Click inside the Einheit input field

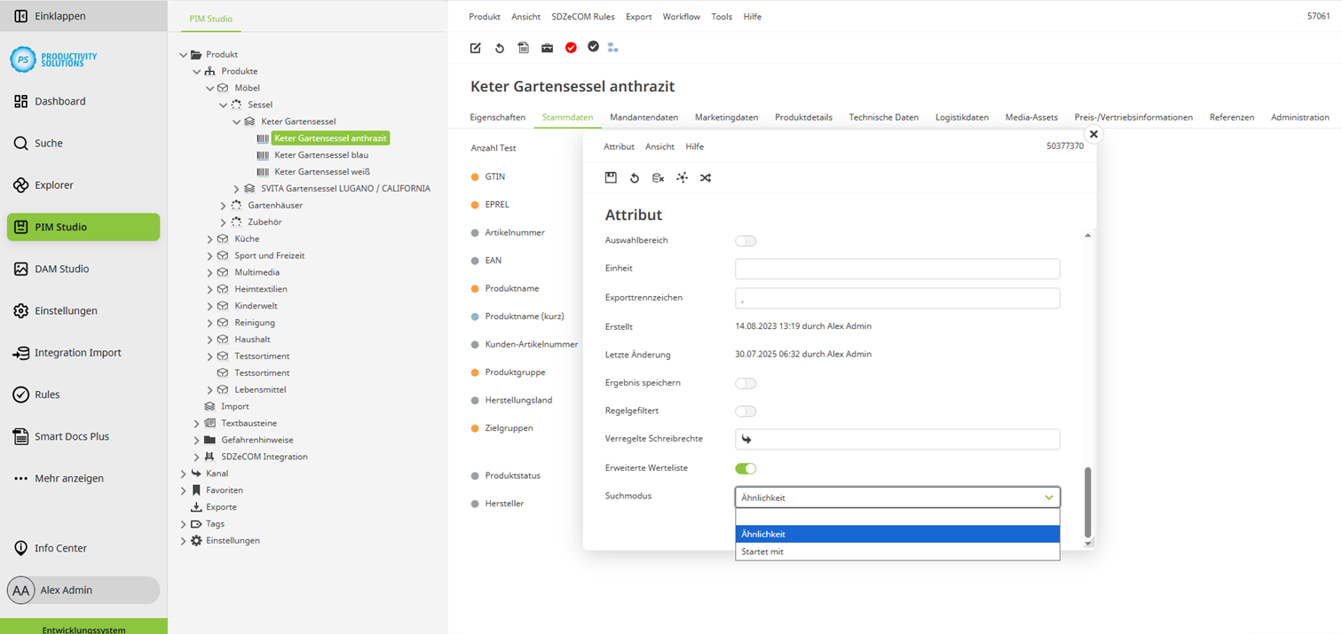point(896,269)
